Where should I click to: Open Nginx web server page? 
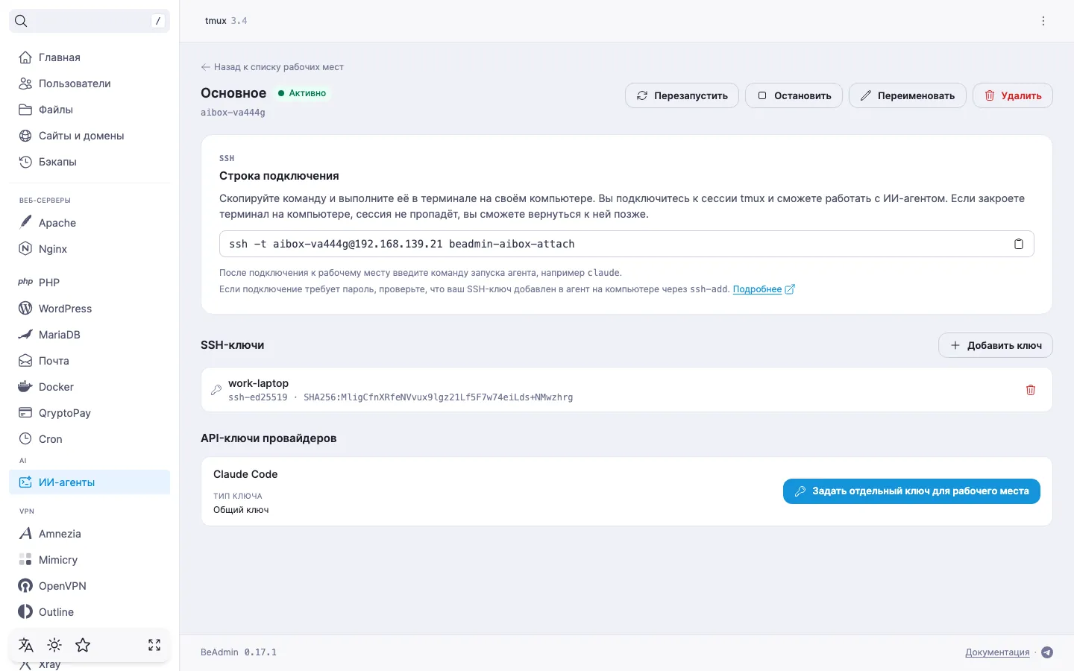[x=89, y=249]
